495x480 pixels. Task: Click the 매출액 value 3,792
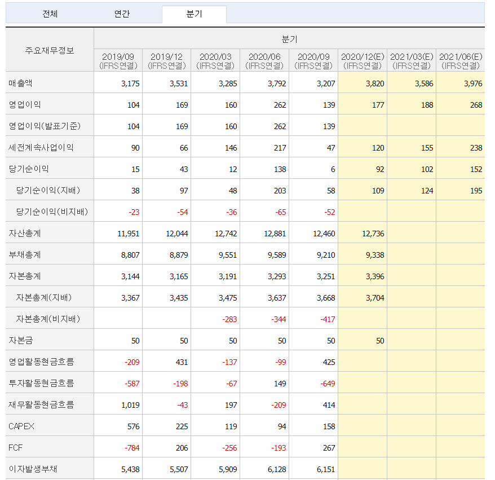tap(277, 83)
